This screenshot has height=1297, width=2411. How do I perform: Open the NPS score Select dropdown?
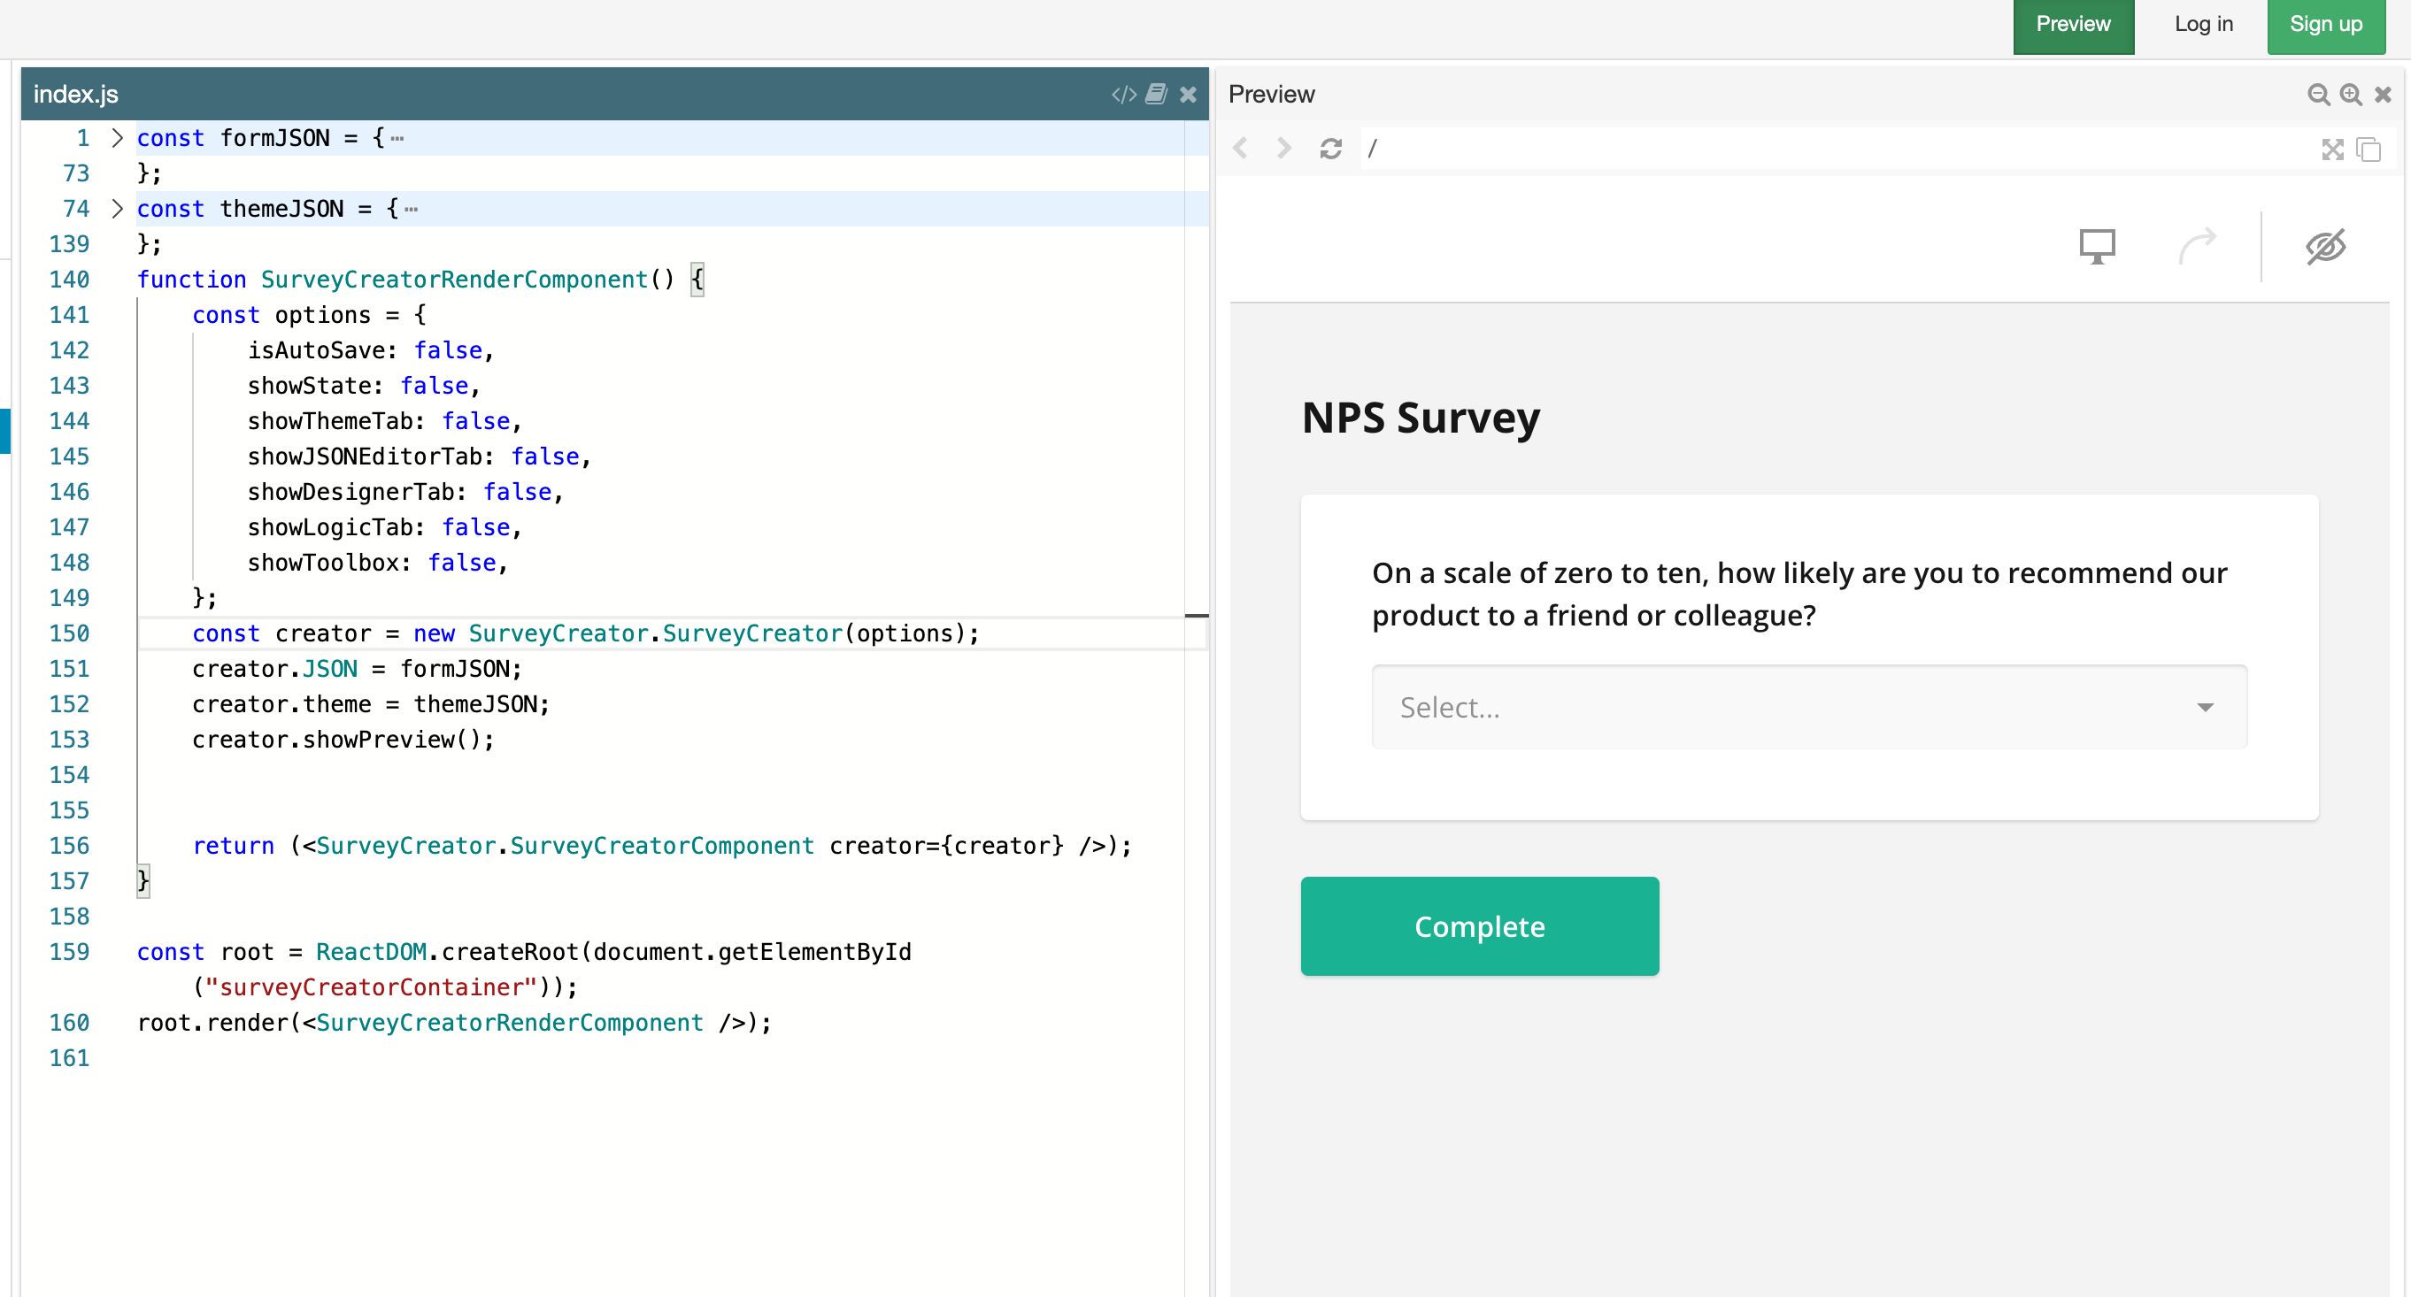(x=1806, y=707)
